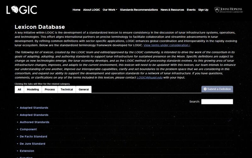252x158 pixels.
Task: Expand the Authored Standards entry
Action: pyautogui.click(x=34, y=122)
